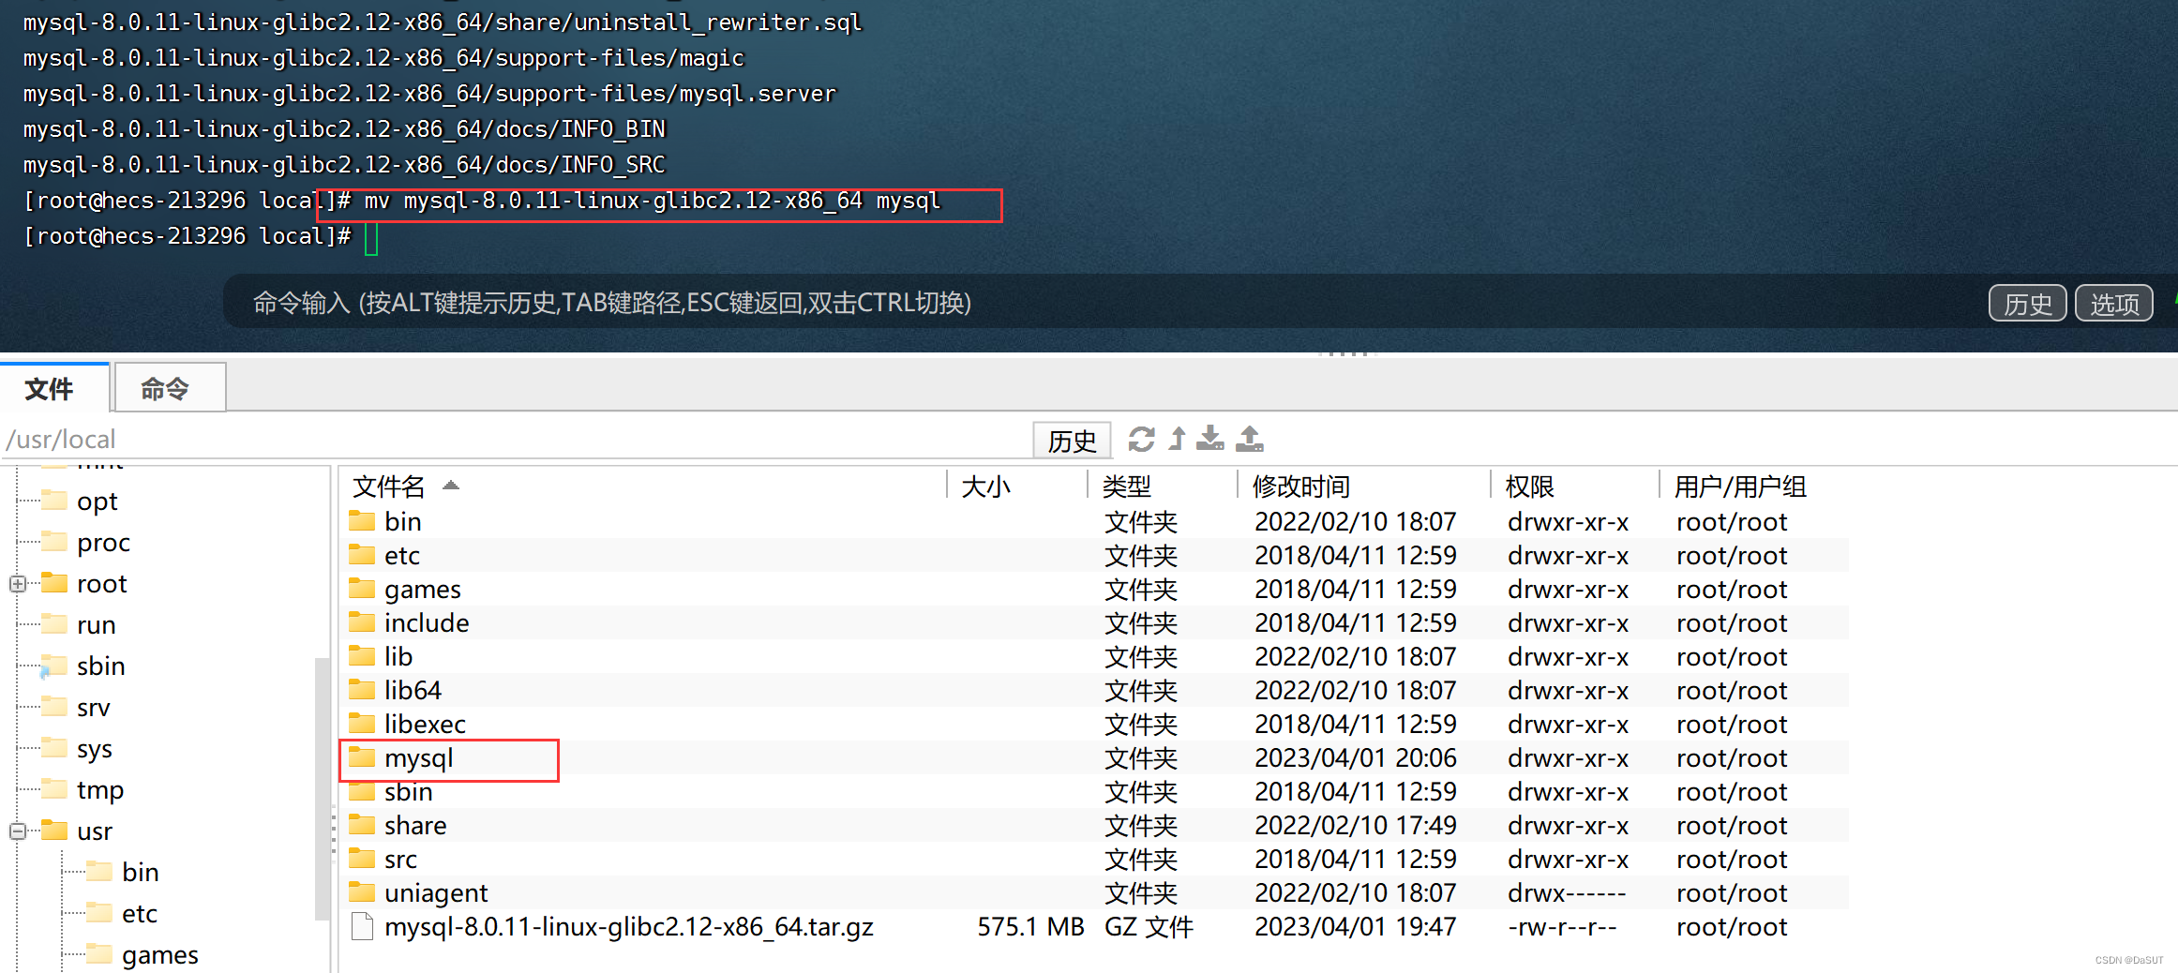Viewport: 2178px width, 973px height.
Task: Click the /usr/local path field
Action: 516,439
